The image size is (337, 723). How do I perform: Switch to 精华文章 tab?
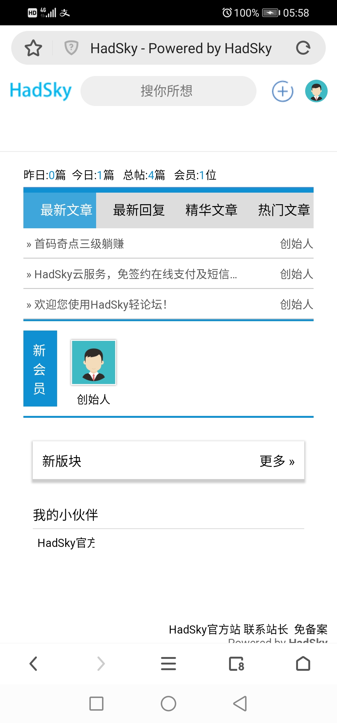[212, 210]
